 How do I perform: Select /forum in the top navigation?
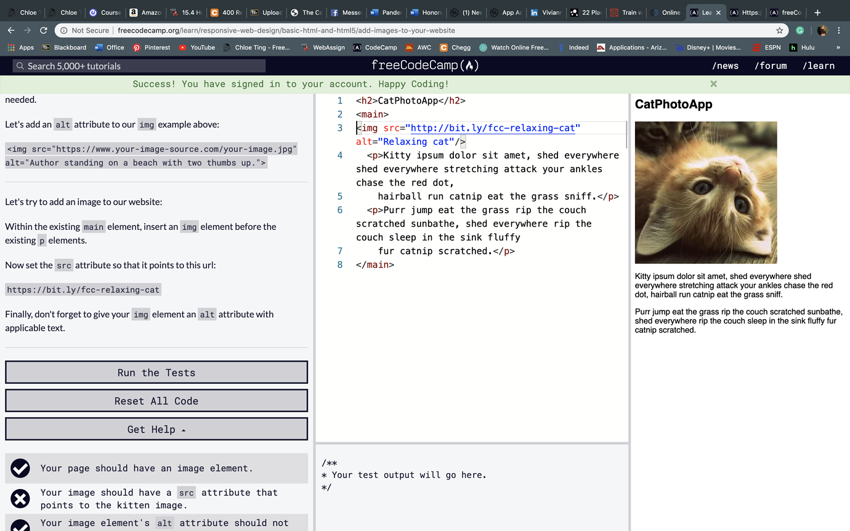[771, 65]
